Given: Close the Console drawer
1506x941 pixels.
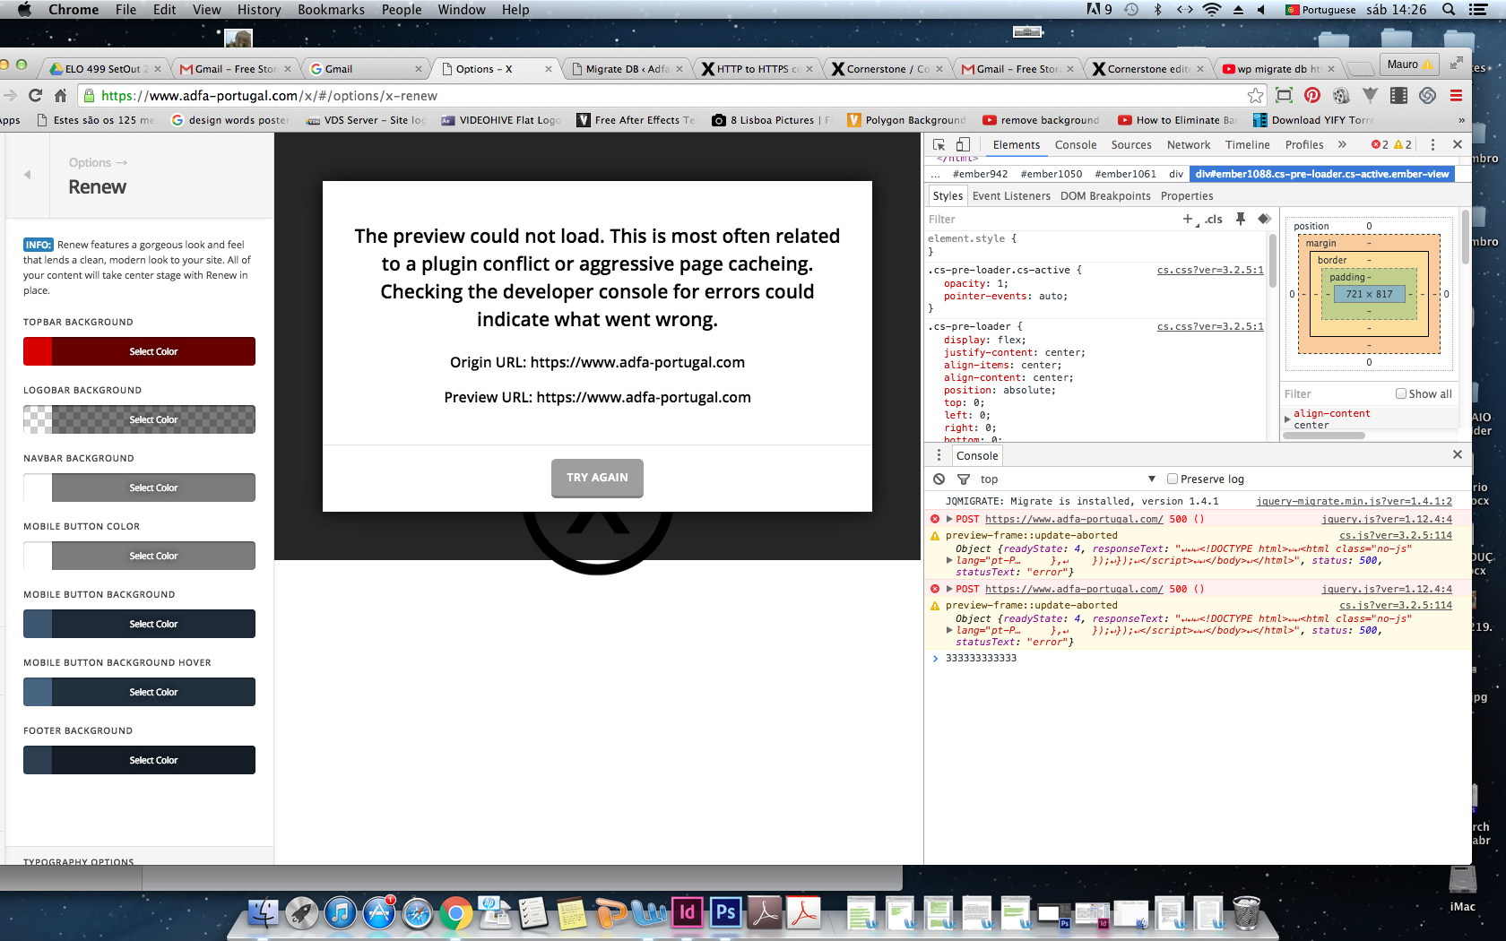Looking at the screenshot, I should tap(1458, 454).
